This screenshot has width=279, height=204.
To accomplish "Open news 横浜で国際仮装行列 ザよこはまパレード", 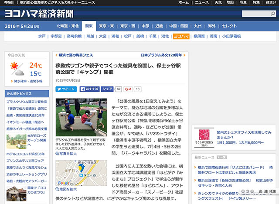I will tap(235, 170).
